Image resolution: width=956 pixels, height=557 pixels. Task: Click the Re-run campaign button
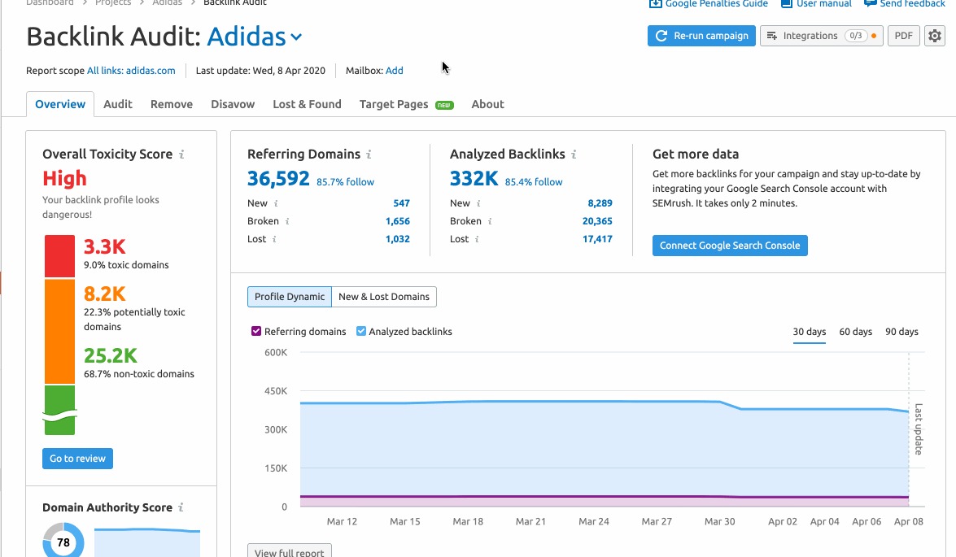(702, 36)
